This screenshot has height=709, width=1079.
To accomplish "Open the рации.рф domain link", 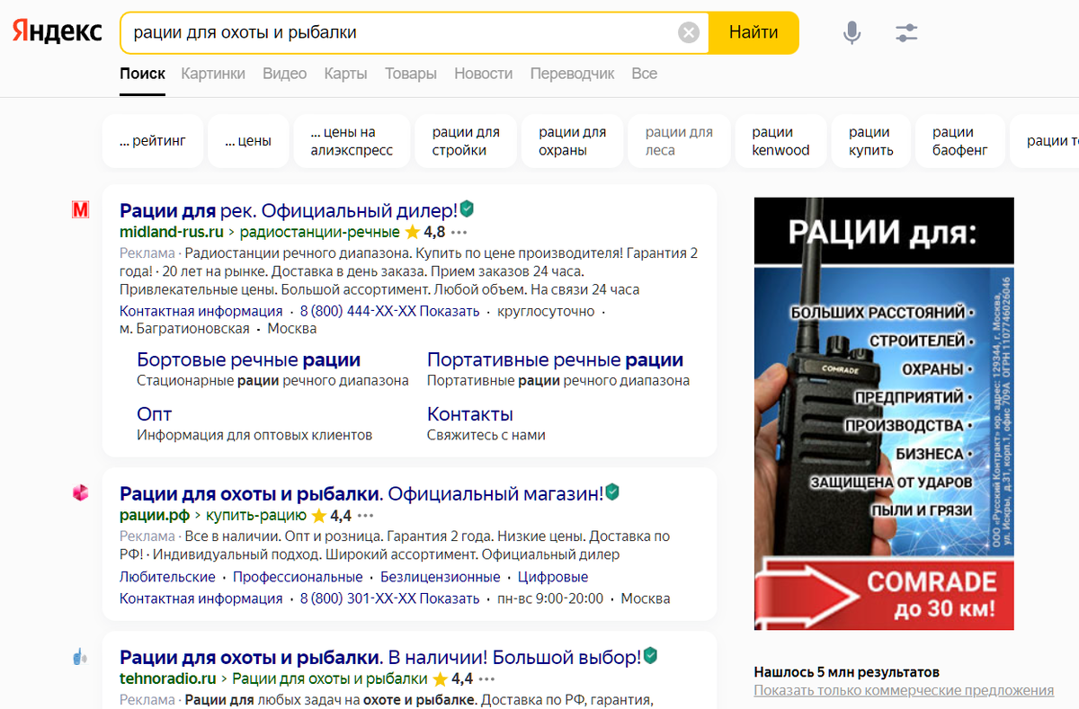I will point(155,516).
